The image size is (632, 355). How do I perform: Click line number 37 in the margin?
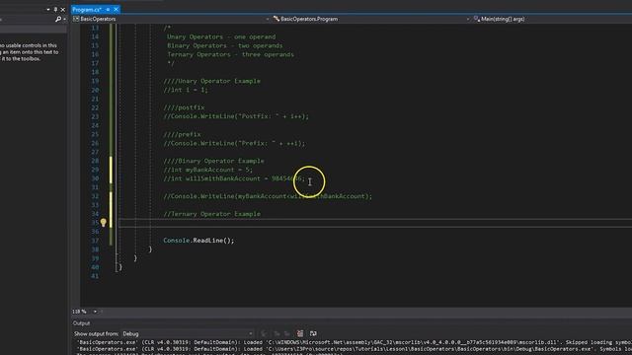click(95, 241)
